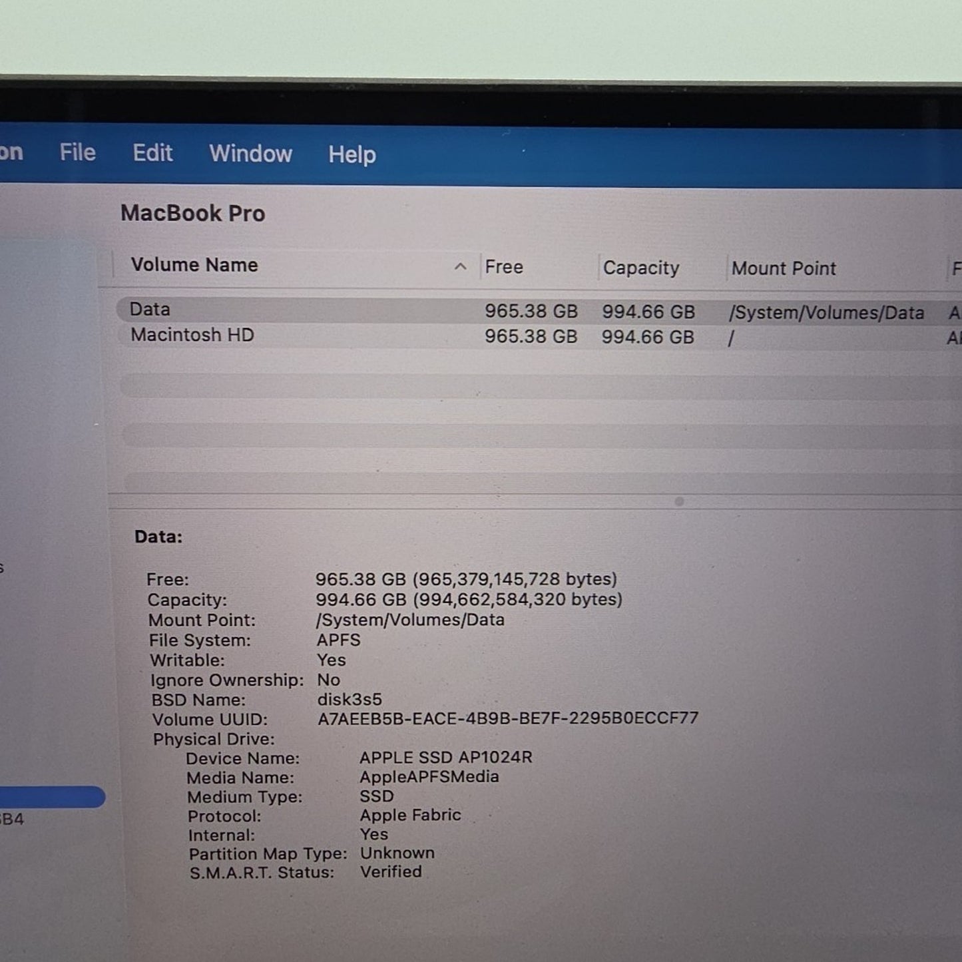The height and width of the screenshot is (962, 962).
Task: Sort by the Mount Point column header
Action: (784, 268)
